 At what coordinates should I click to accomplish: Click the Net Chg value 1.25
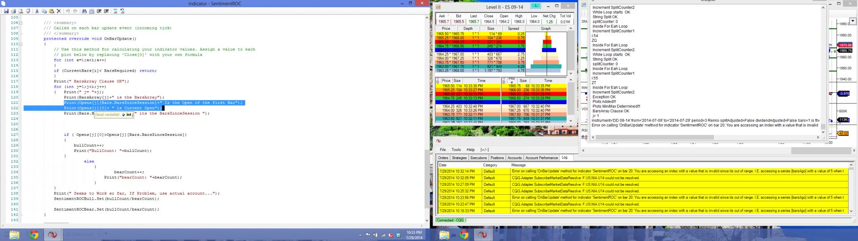549,21
